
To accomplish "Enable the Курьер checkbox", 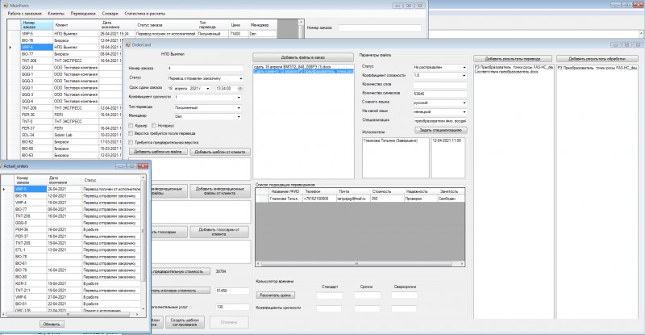I will pos(132,125).
